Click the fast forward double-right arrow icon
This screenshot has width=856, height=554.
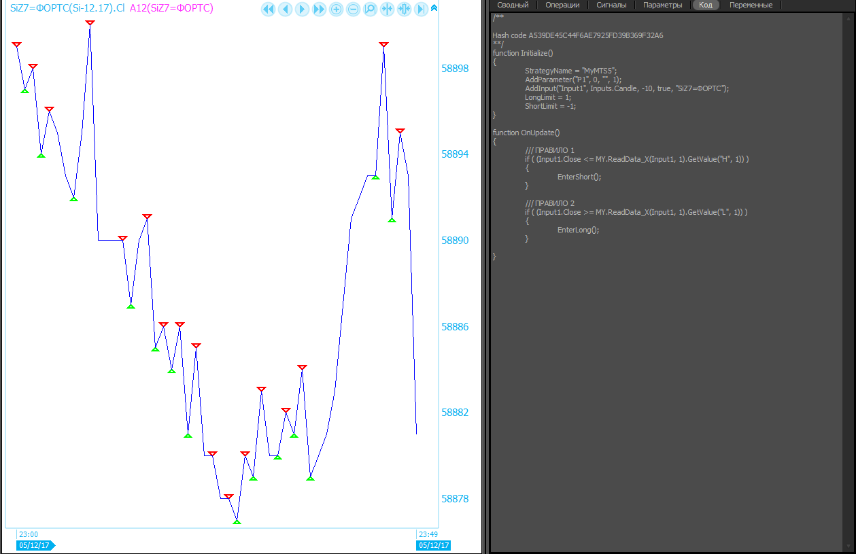point(319,9)
